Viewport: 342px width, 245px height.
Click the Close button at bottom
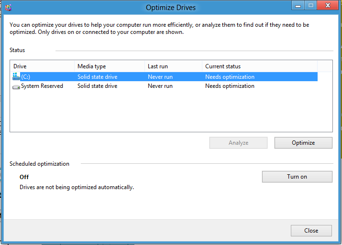click(311, 231)
